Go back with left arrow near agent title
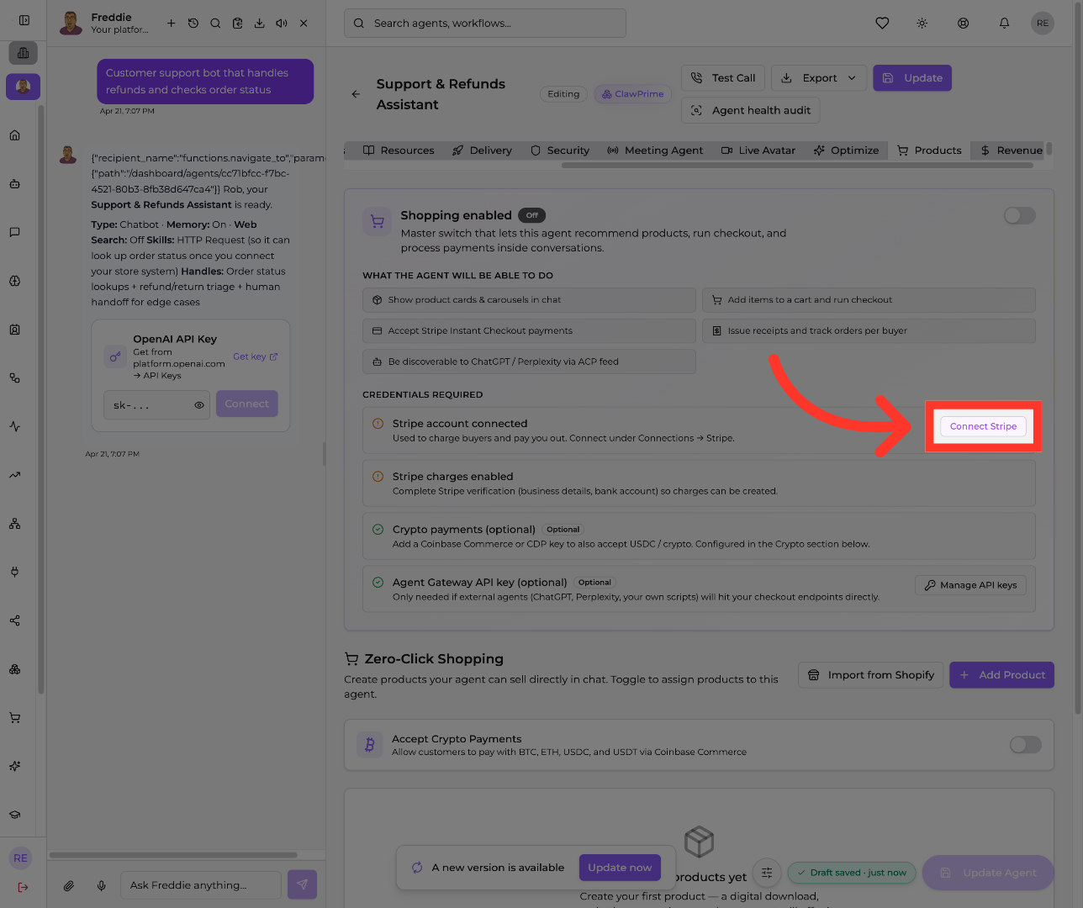 click(356, 94)
